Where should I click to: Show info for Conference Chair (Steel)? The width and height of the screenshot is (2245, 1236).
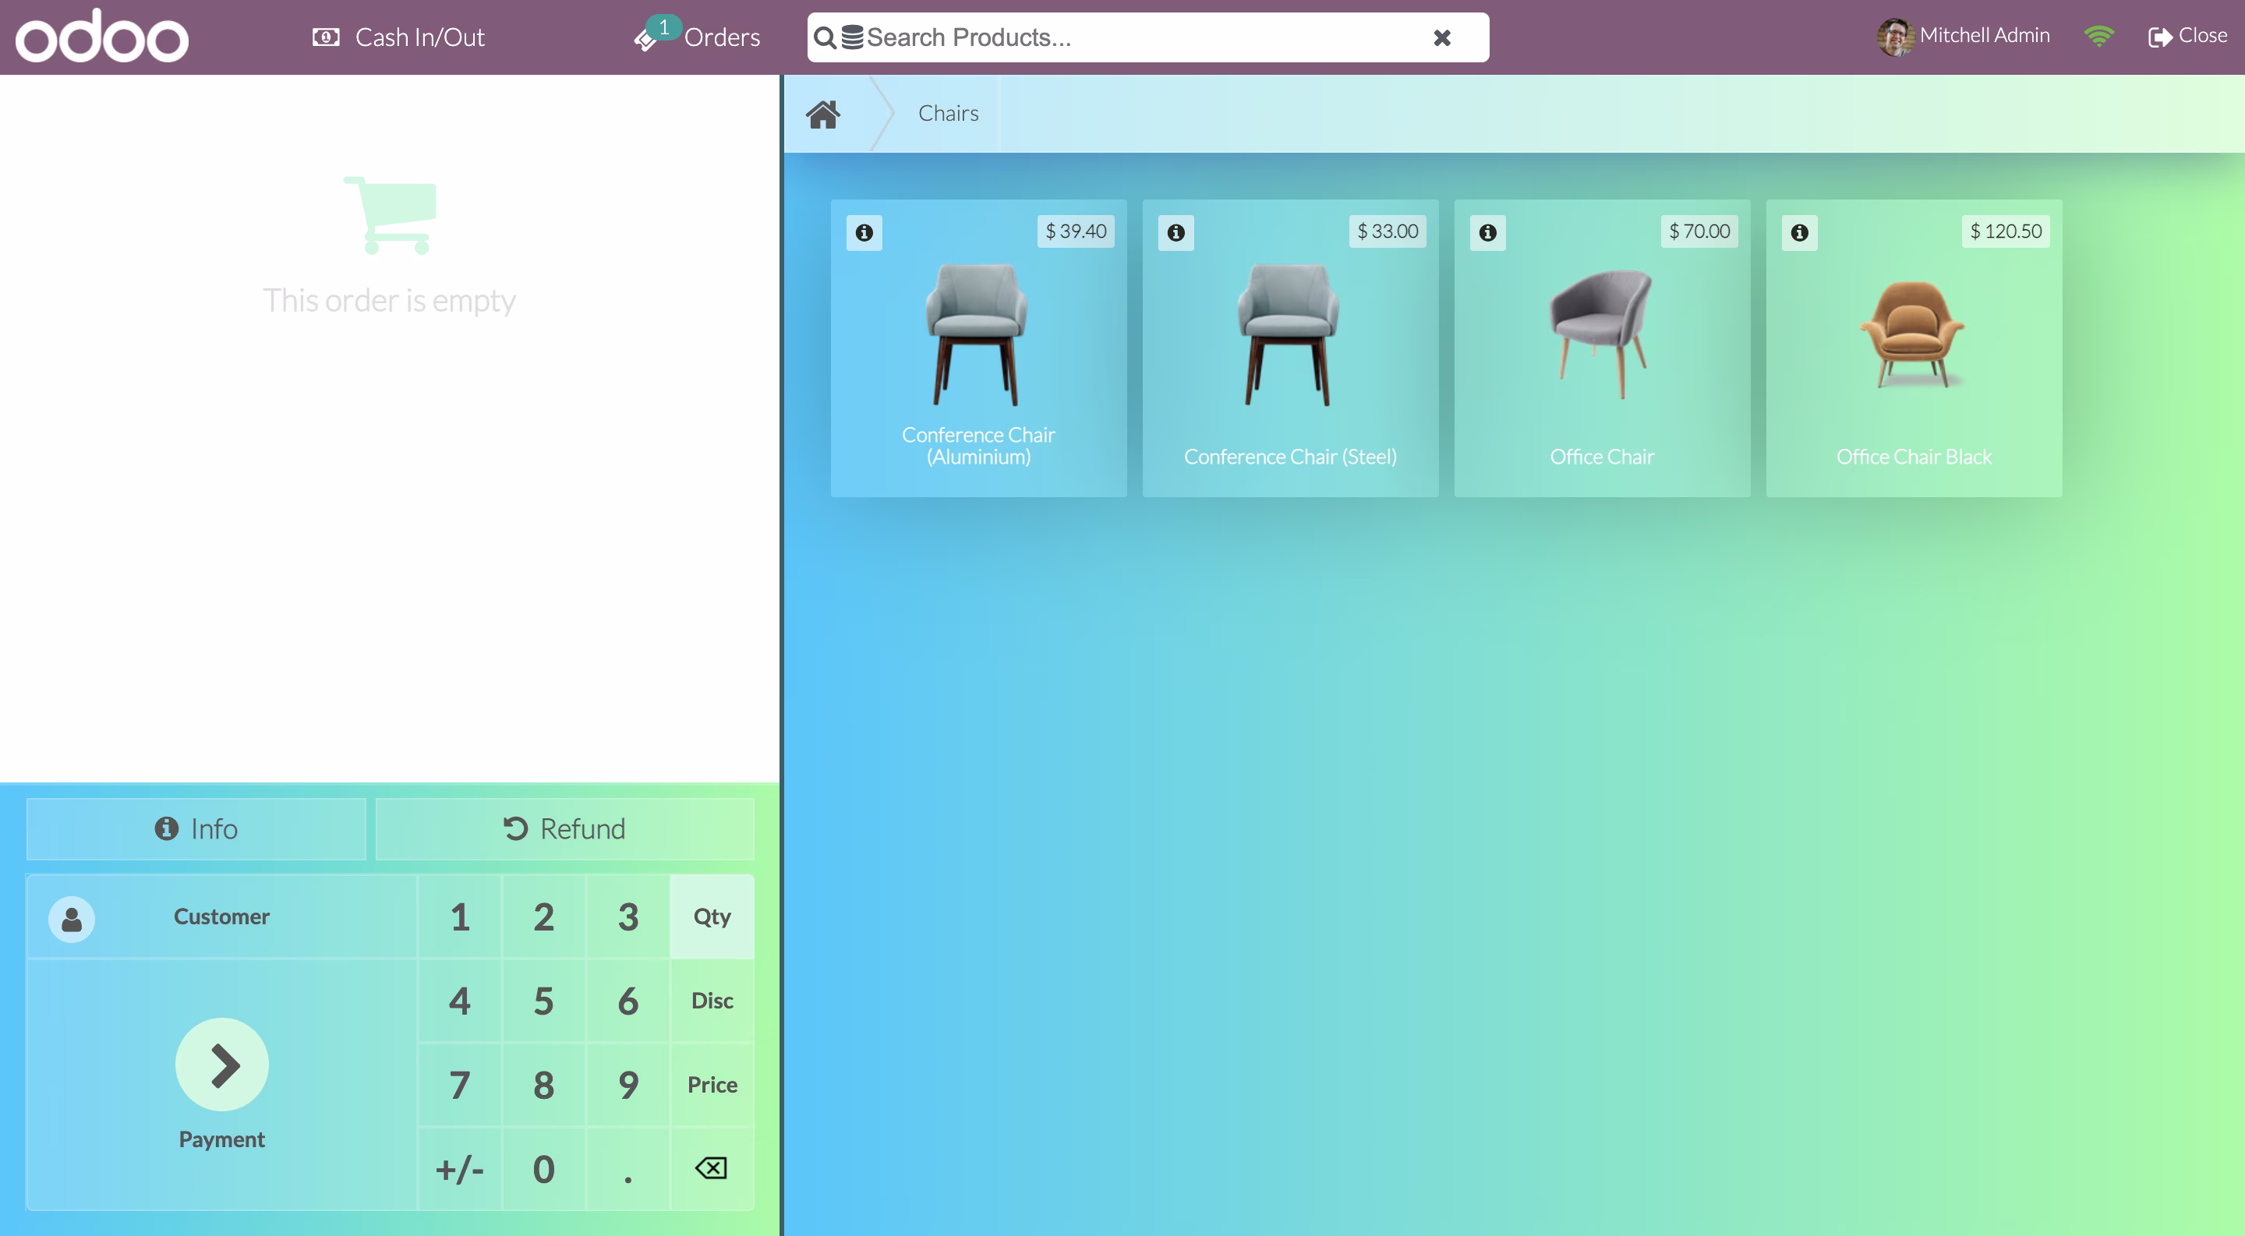[x=1176, y=232]
